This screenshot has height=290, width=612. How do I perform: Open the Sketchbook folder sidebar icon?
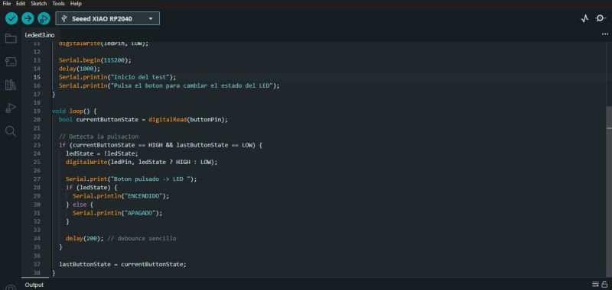click(x=11, y=38)
